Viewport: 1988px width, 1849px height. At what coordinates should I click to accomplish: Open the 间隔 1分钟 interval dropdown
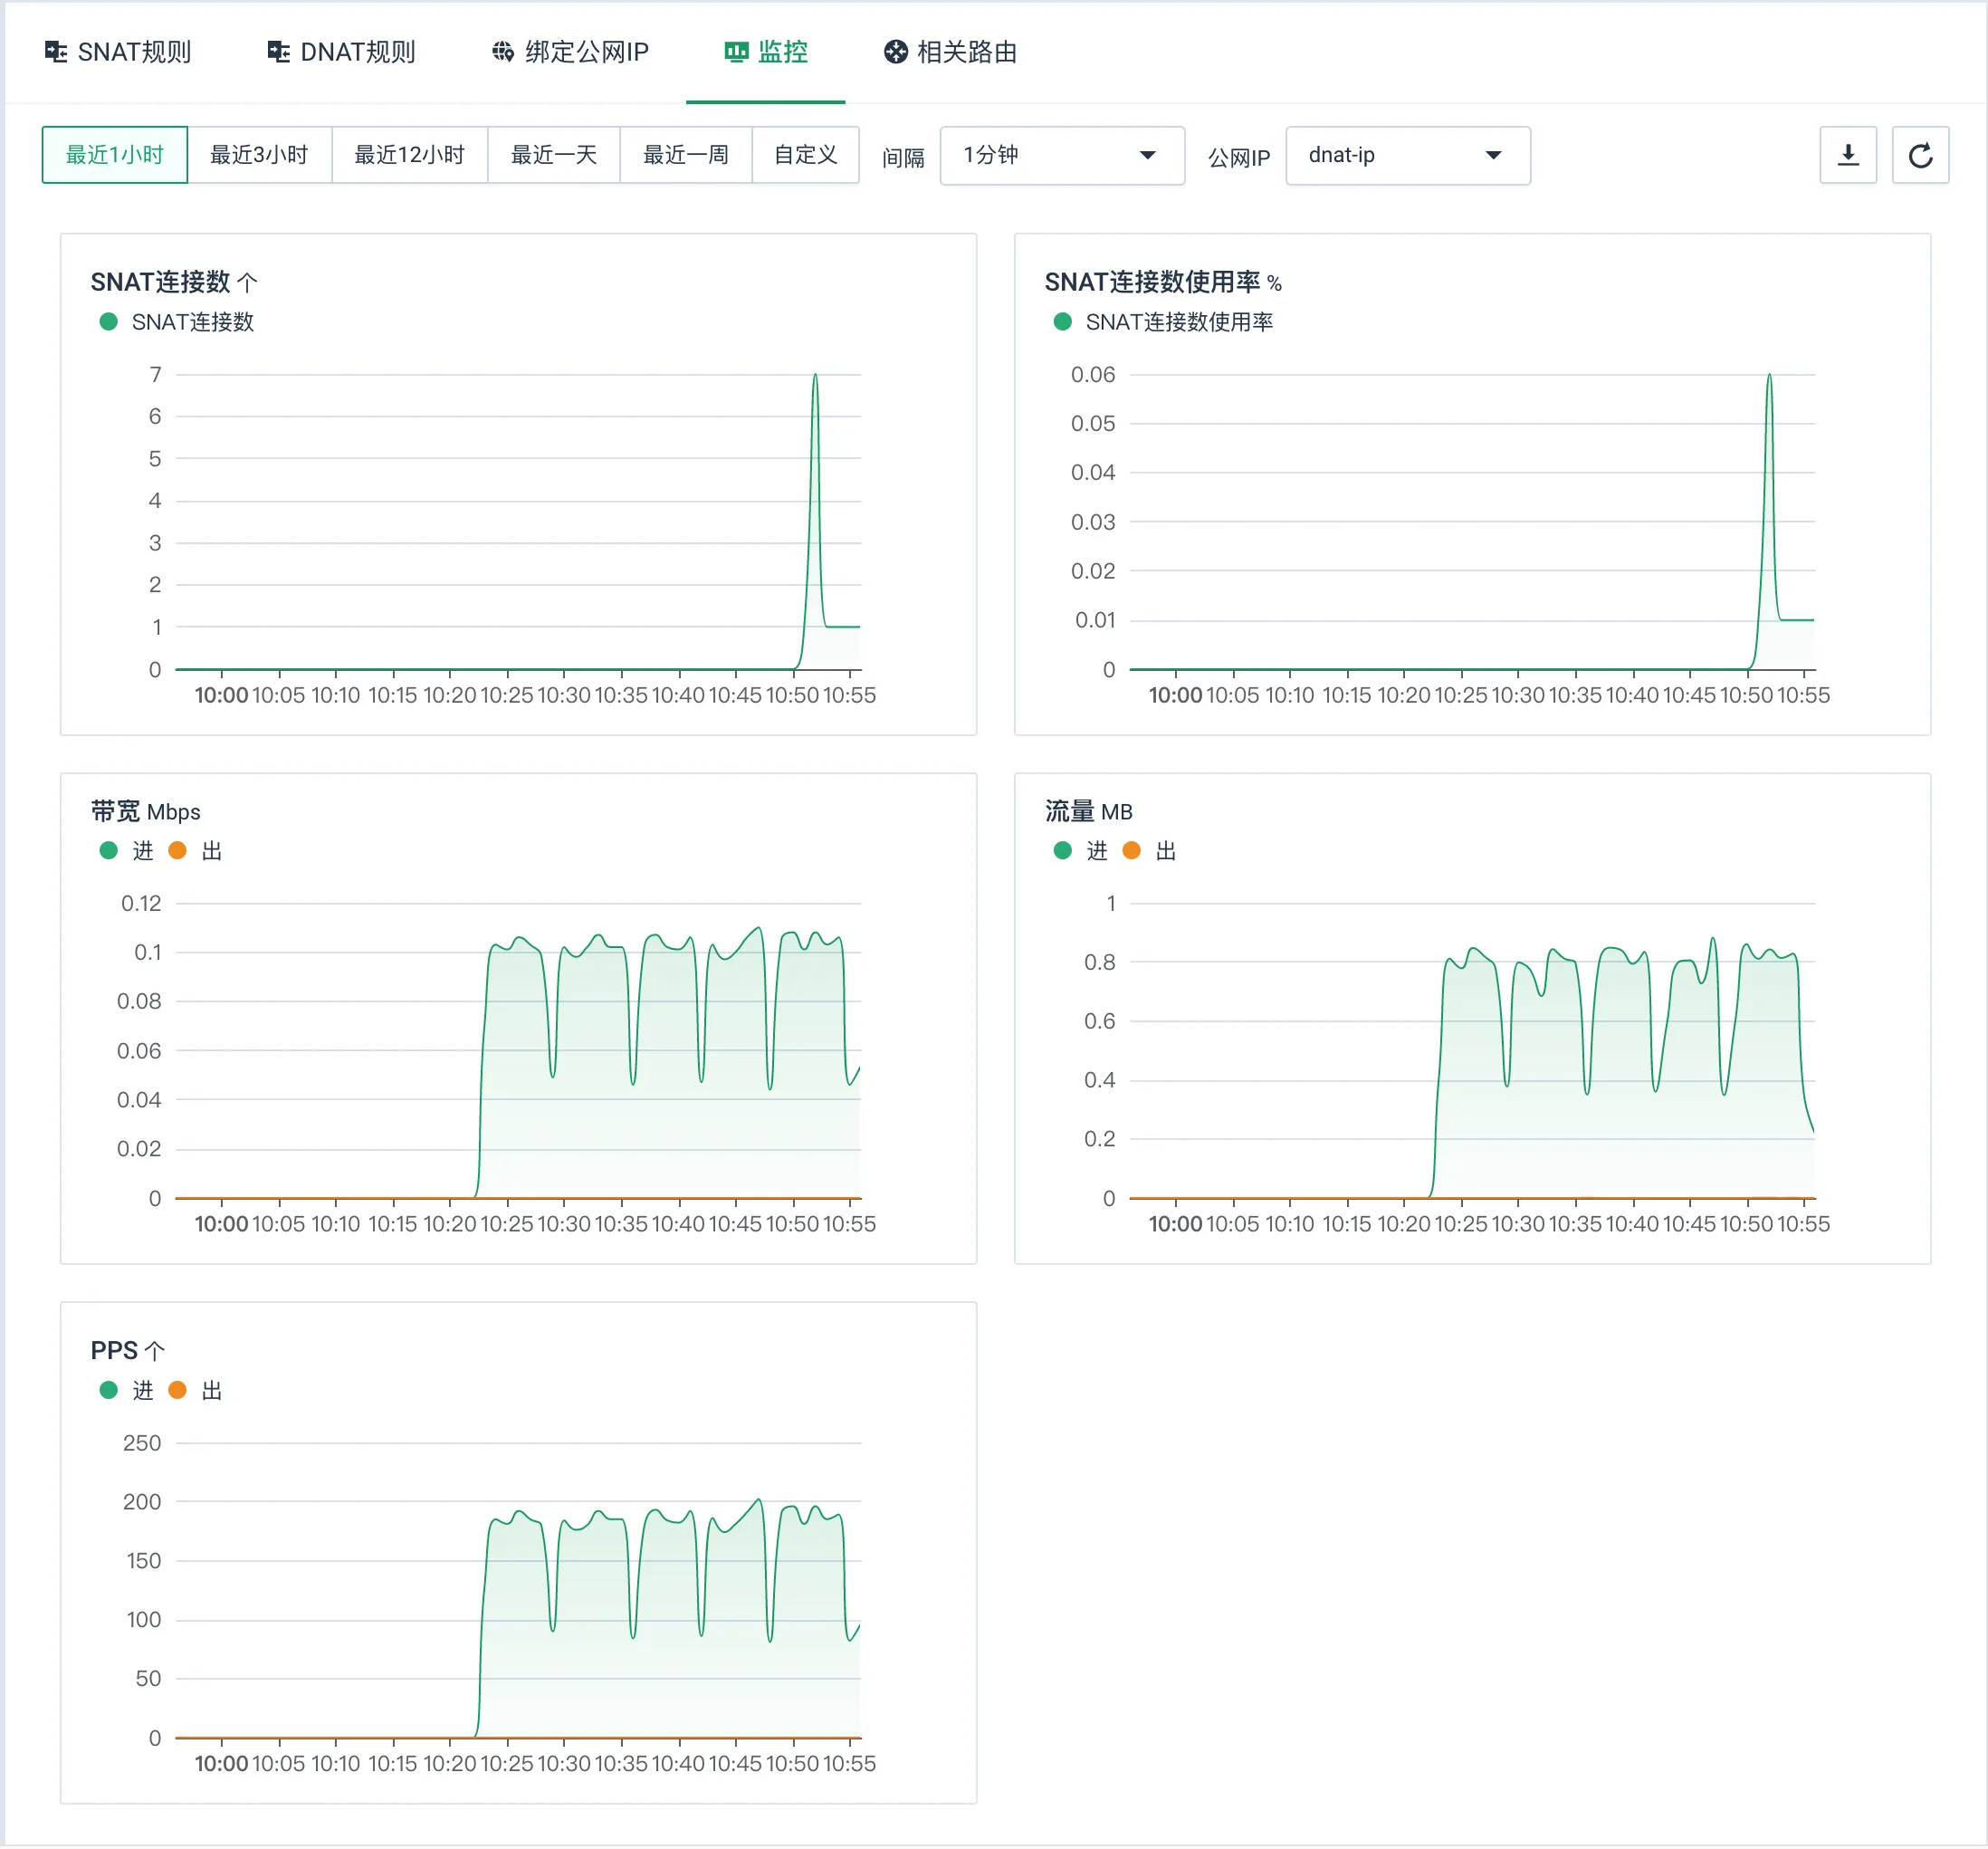tap(1061, 155)
